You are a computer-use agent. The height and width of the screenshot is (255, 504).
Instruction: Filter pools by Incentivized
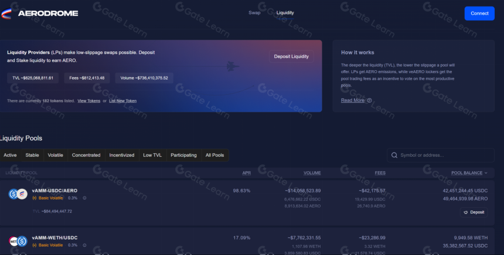tap(122, 155)
